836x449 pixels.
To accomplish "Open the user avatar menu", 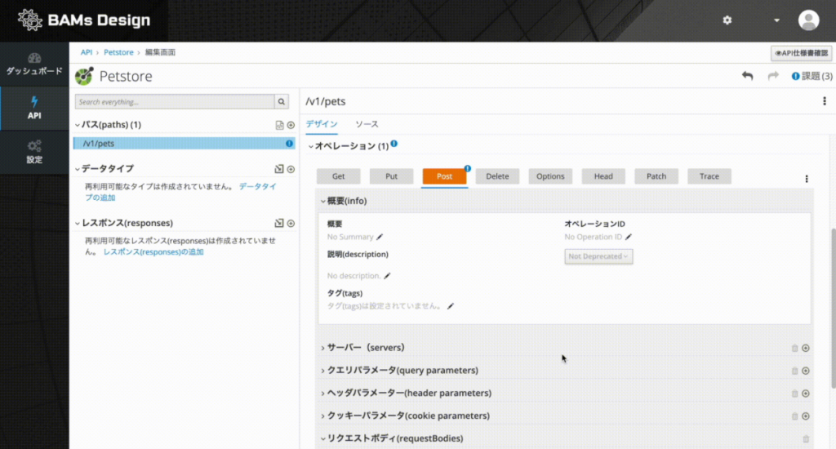I will 808,20.
